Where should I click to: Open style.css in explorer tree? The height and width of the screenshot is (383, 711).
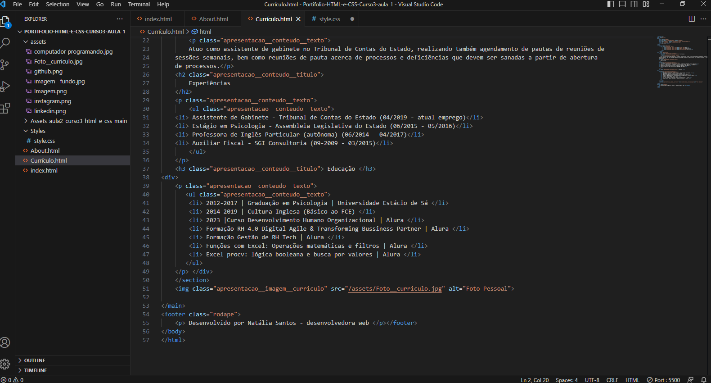point(72,141)
